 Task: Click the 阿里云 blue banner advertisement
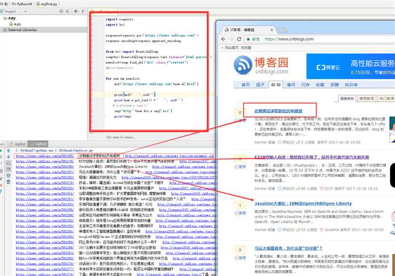point(351,66)
